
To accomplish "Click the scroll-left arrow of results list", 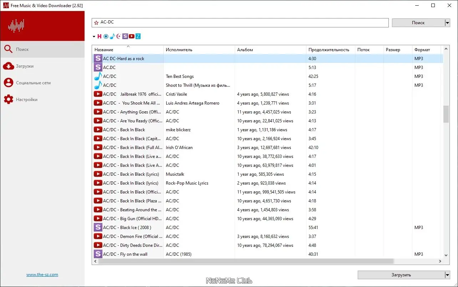I will 95,261.
